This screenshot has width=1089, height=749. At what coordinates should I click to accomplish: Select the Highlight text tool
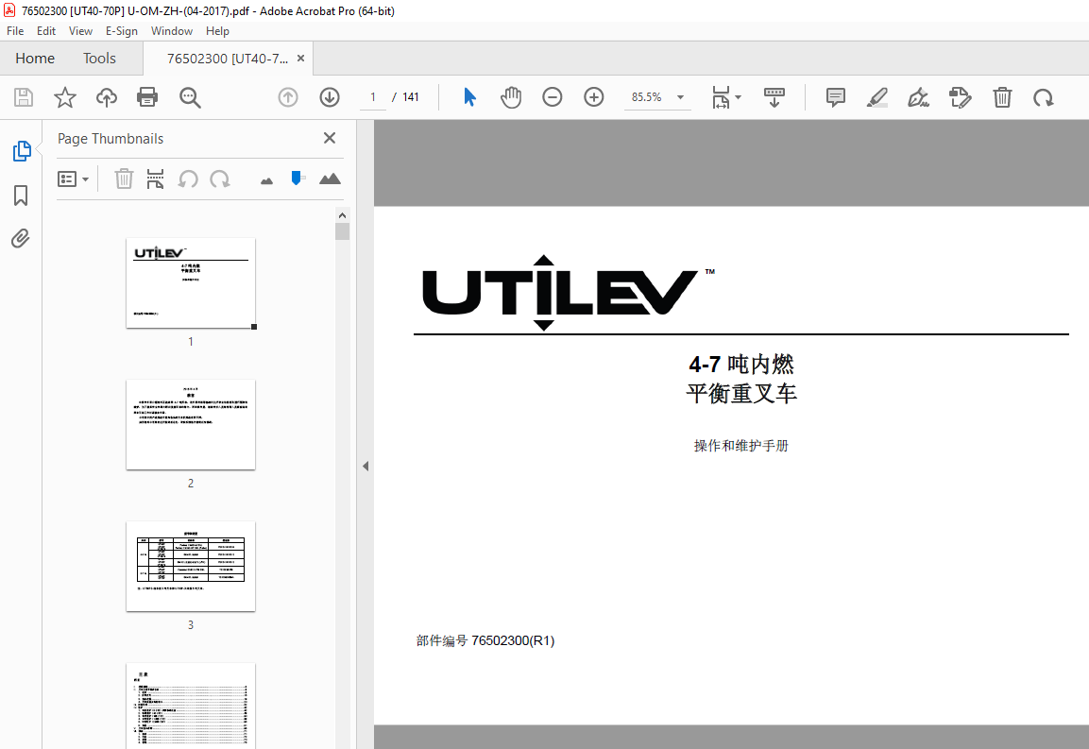point(877,97)
